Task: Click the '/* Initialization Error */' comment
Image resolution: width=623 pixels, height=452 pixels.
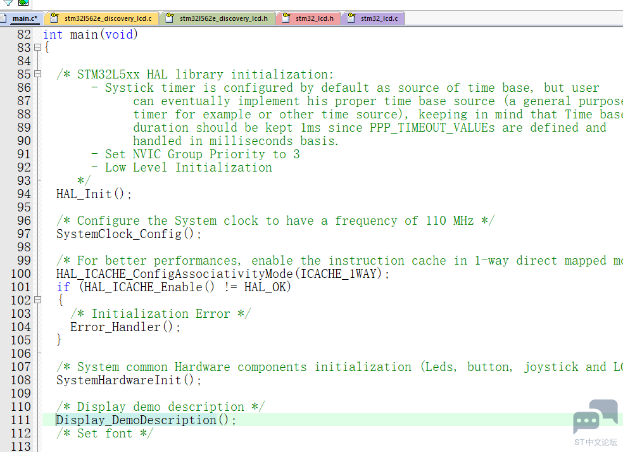Action: pos(161,314)
